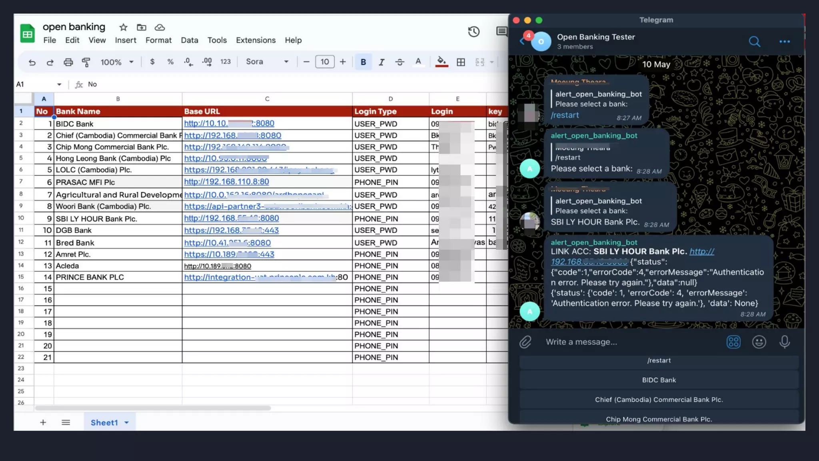Open the Help menu in Sheets
819x461 pixels.
click(293, 40)
